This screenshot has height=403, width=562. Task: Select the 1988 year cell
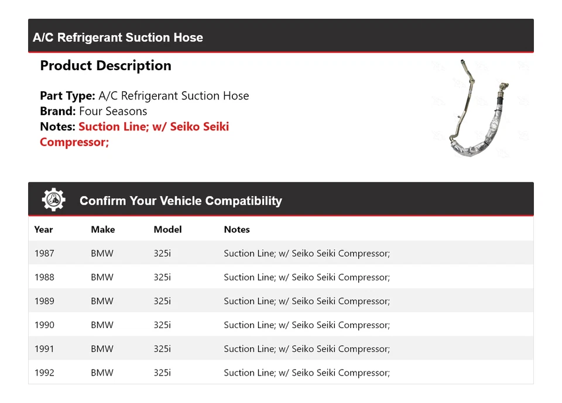44,277
